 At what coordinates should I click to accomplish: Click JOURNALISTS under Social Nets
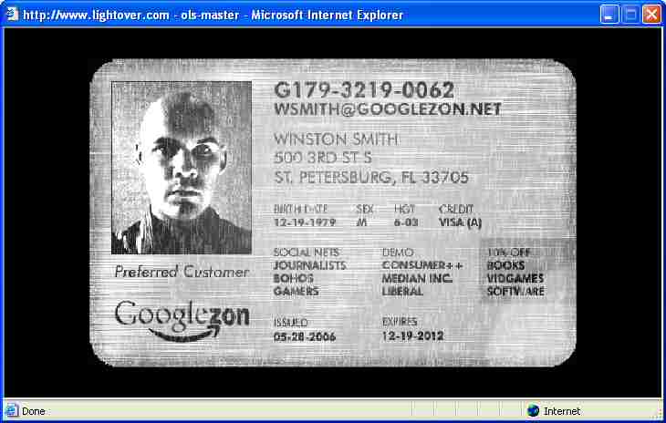pyautogui.click(x=309, y=265)
